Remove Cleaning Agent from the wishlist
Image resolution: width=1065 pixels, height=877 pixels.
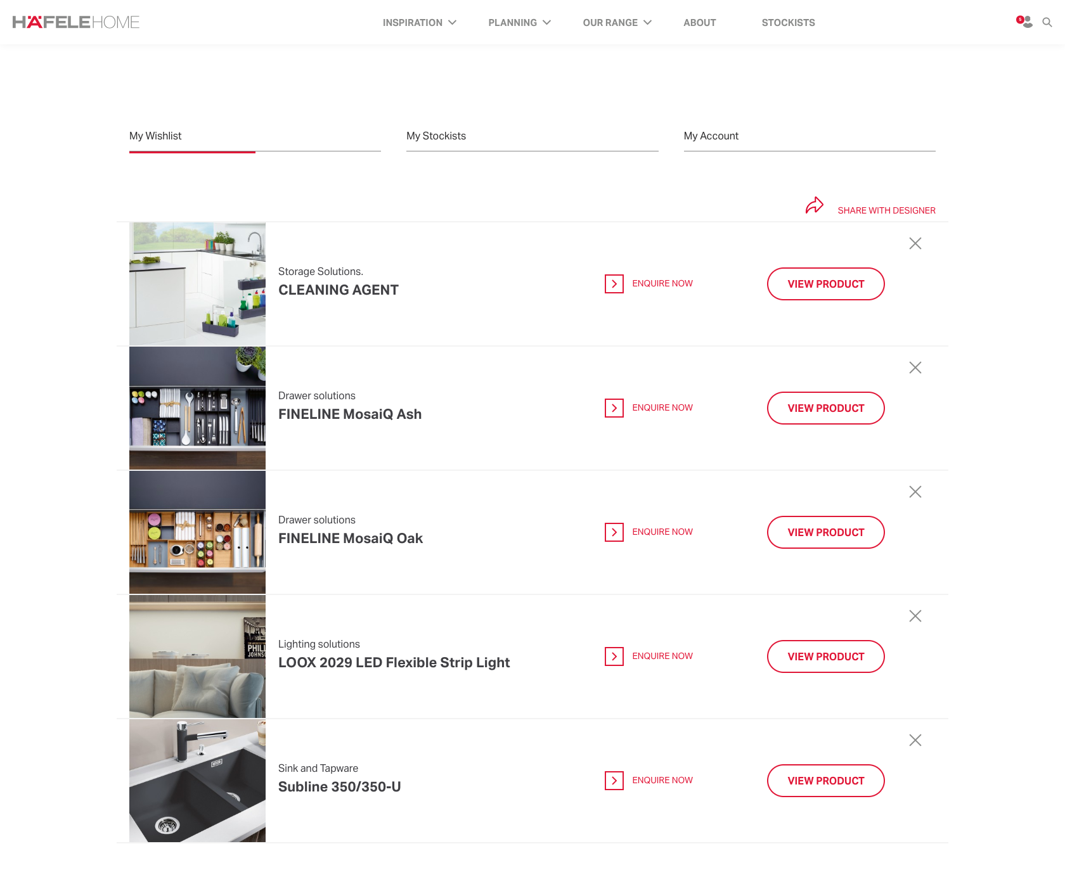(915, 243)
